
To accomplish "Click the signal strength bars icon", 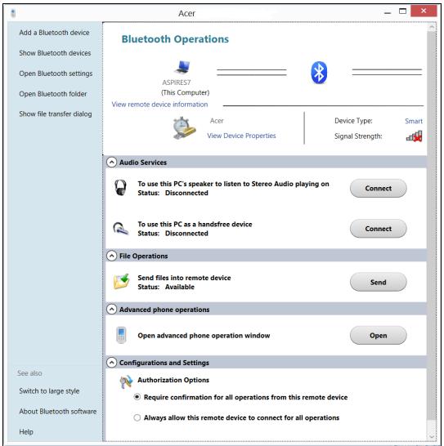I will (x=414, y=136).
